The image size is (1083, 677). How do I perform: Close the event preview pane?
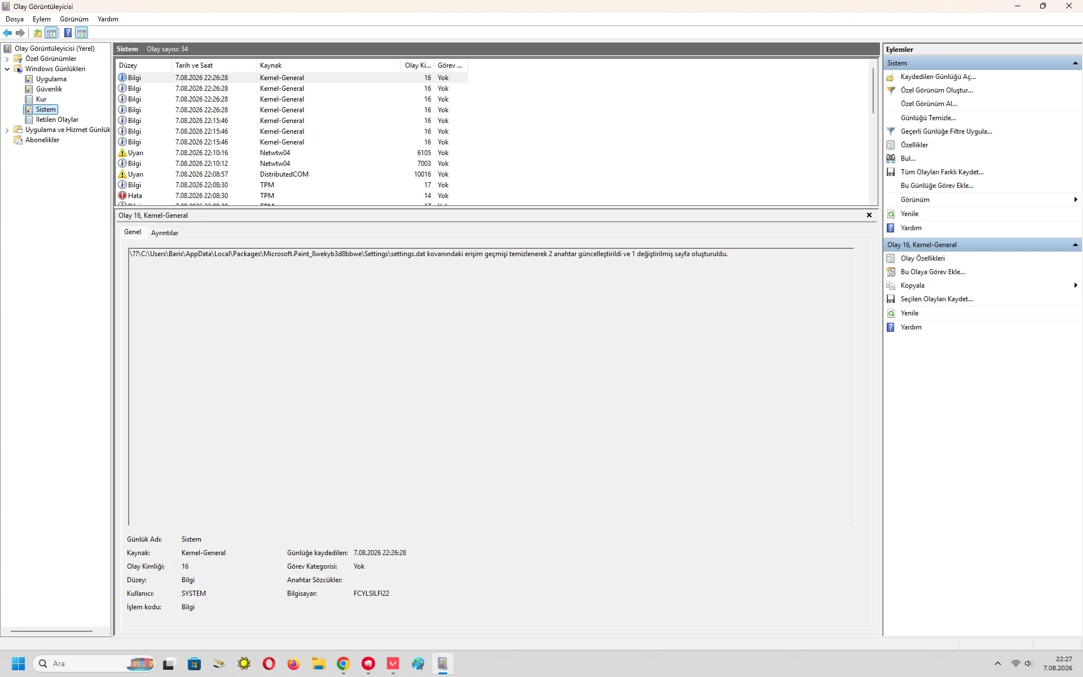(x=869, y=215)
